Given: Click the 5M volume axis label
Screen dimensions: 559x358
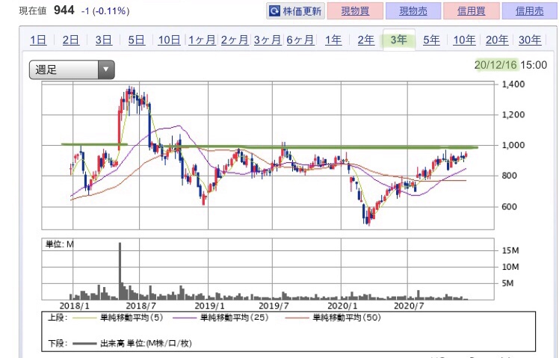Looking at the screenshot, I should (507, 283).
